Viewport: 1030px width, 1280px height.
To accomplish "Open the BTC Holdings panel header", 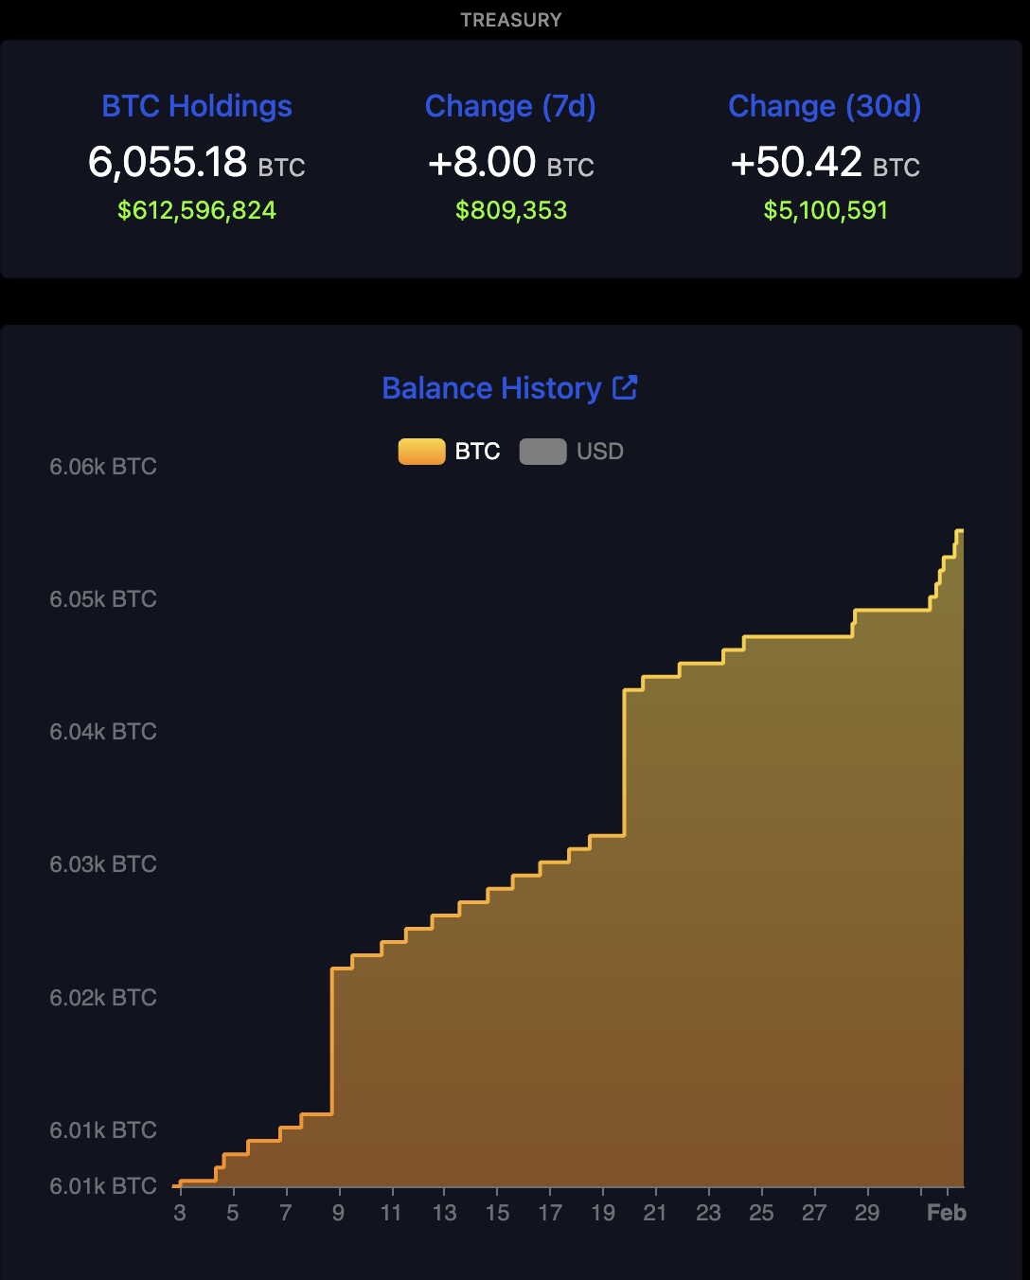I will click(197, 106).
